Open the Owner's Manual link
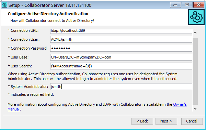Screen dimensions: 206x130 pos(180,104)
